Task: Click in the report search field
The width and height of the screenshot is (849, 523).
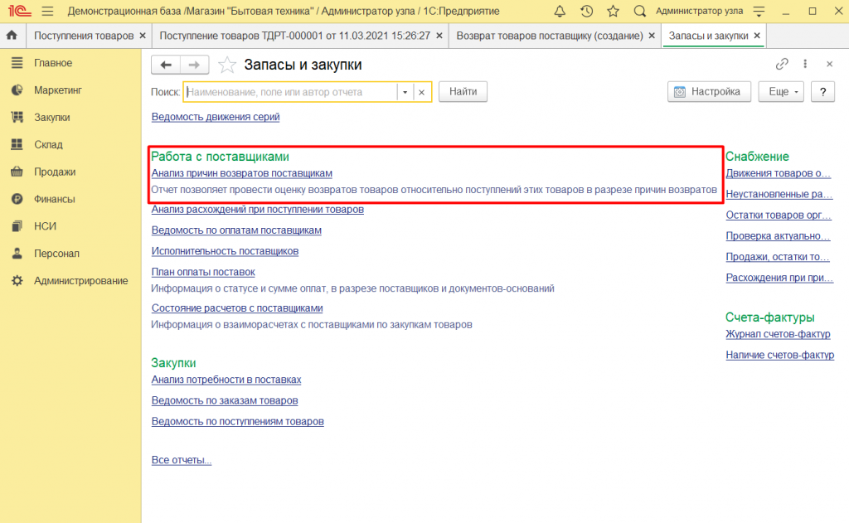Action: pyautogui.click(x=290, y=93)
